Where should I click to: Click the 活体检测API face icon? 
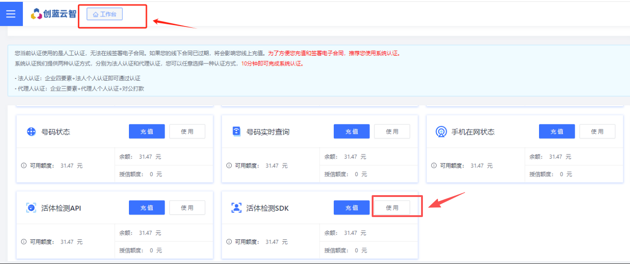tap(31, 208)
